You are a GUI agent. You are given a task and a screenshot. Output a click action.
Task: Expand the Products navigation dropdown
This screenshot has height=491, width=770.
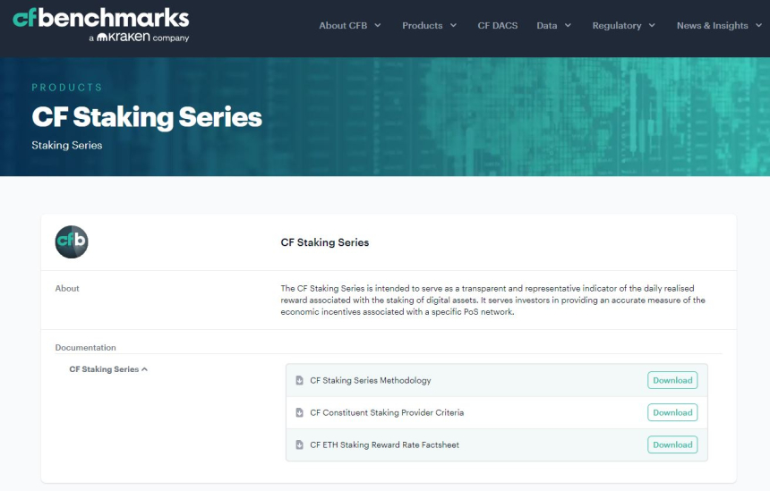(x=429, y=26)
